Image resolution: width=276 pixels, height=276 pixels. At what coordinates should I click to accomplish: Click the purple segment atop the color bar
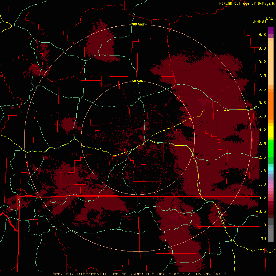[x=271, y=31]
